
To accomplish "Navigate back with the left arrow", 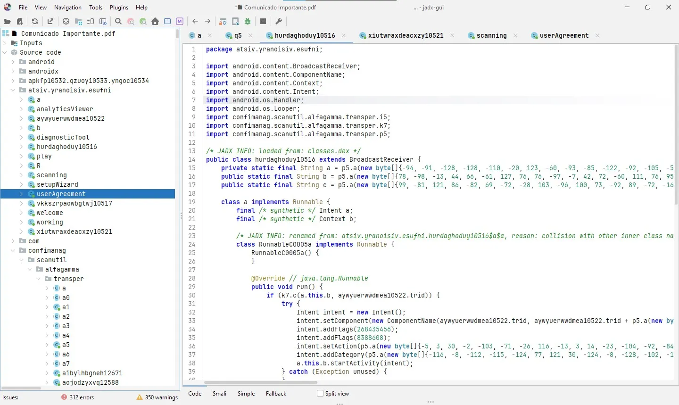I will tap(195, 21).
